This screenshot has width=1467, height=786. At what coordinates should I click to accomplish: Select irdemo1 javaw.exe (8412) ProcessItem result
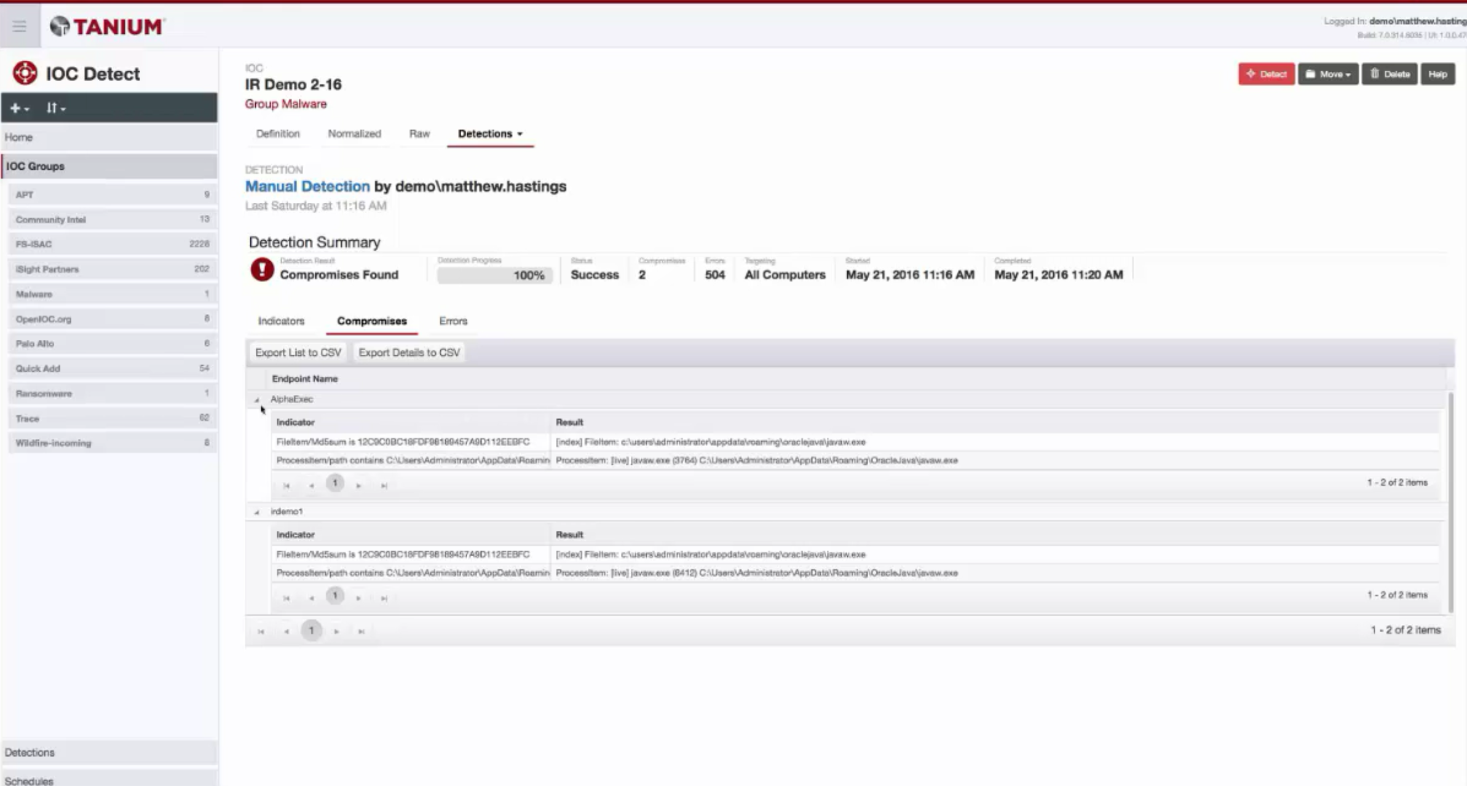[756, 573]
